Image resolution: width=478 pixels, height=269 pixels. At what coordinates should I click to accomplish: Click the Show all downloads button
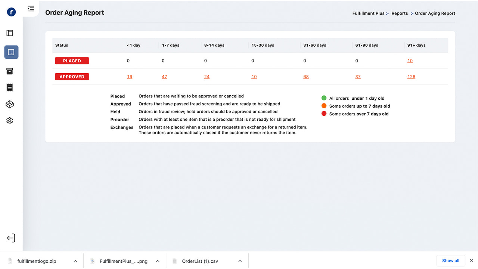pos(451,261)
